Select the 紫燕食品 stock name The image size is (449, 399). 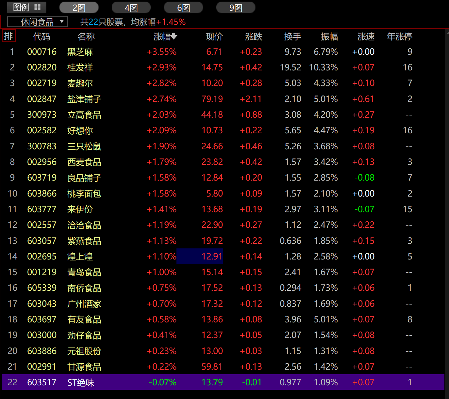click(x=84, y=241)
